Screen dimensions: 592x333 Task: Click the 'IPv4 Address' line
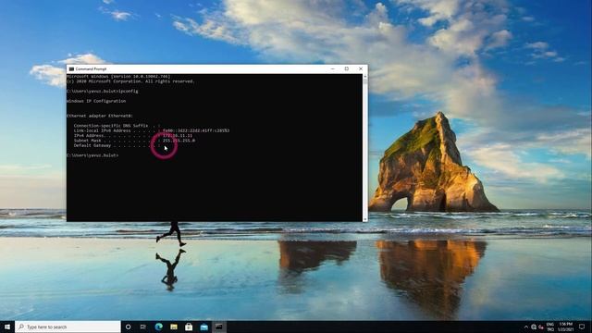click(133, 136)
